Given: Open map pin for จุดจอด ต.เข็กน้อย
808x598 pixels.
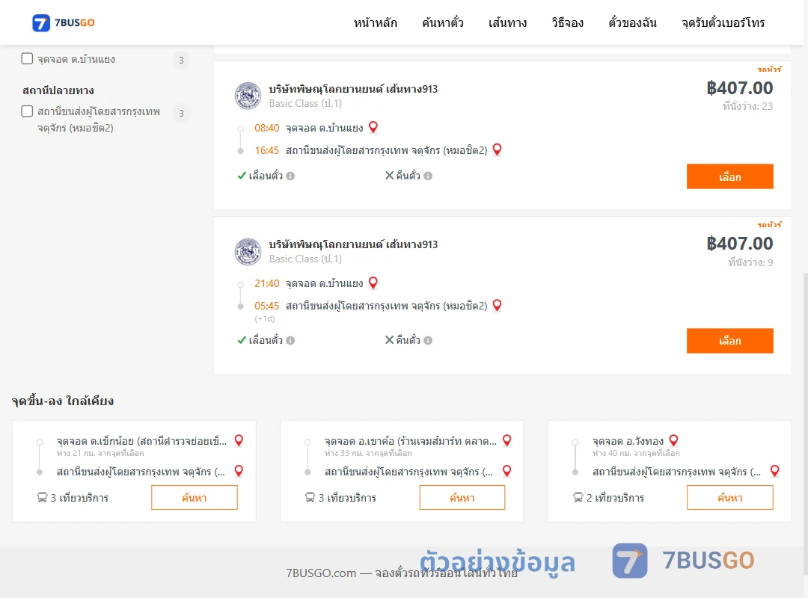Looking at the screenshot, I should (239, 440).
